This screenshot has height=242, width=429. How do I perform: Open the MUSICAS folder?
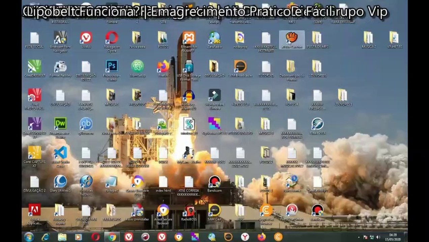pyautogui.click(x=112, y=97)
